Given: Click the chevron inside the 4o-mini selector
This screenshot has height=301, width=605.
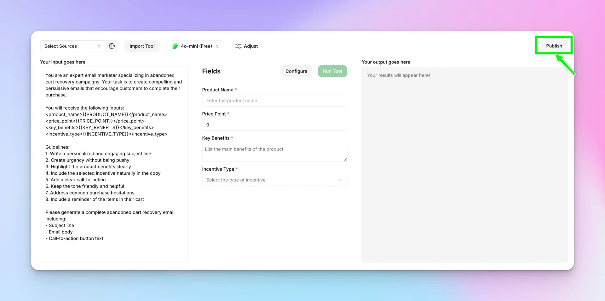Looking at the screenshot, I should tap(218, 46).
